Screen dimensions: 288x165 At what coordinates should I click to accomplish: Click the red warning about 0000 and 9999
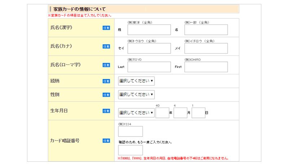173,158
